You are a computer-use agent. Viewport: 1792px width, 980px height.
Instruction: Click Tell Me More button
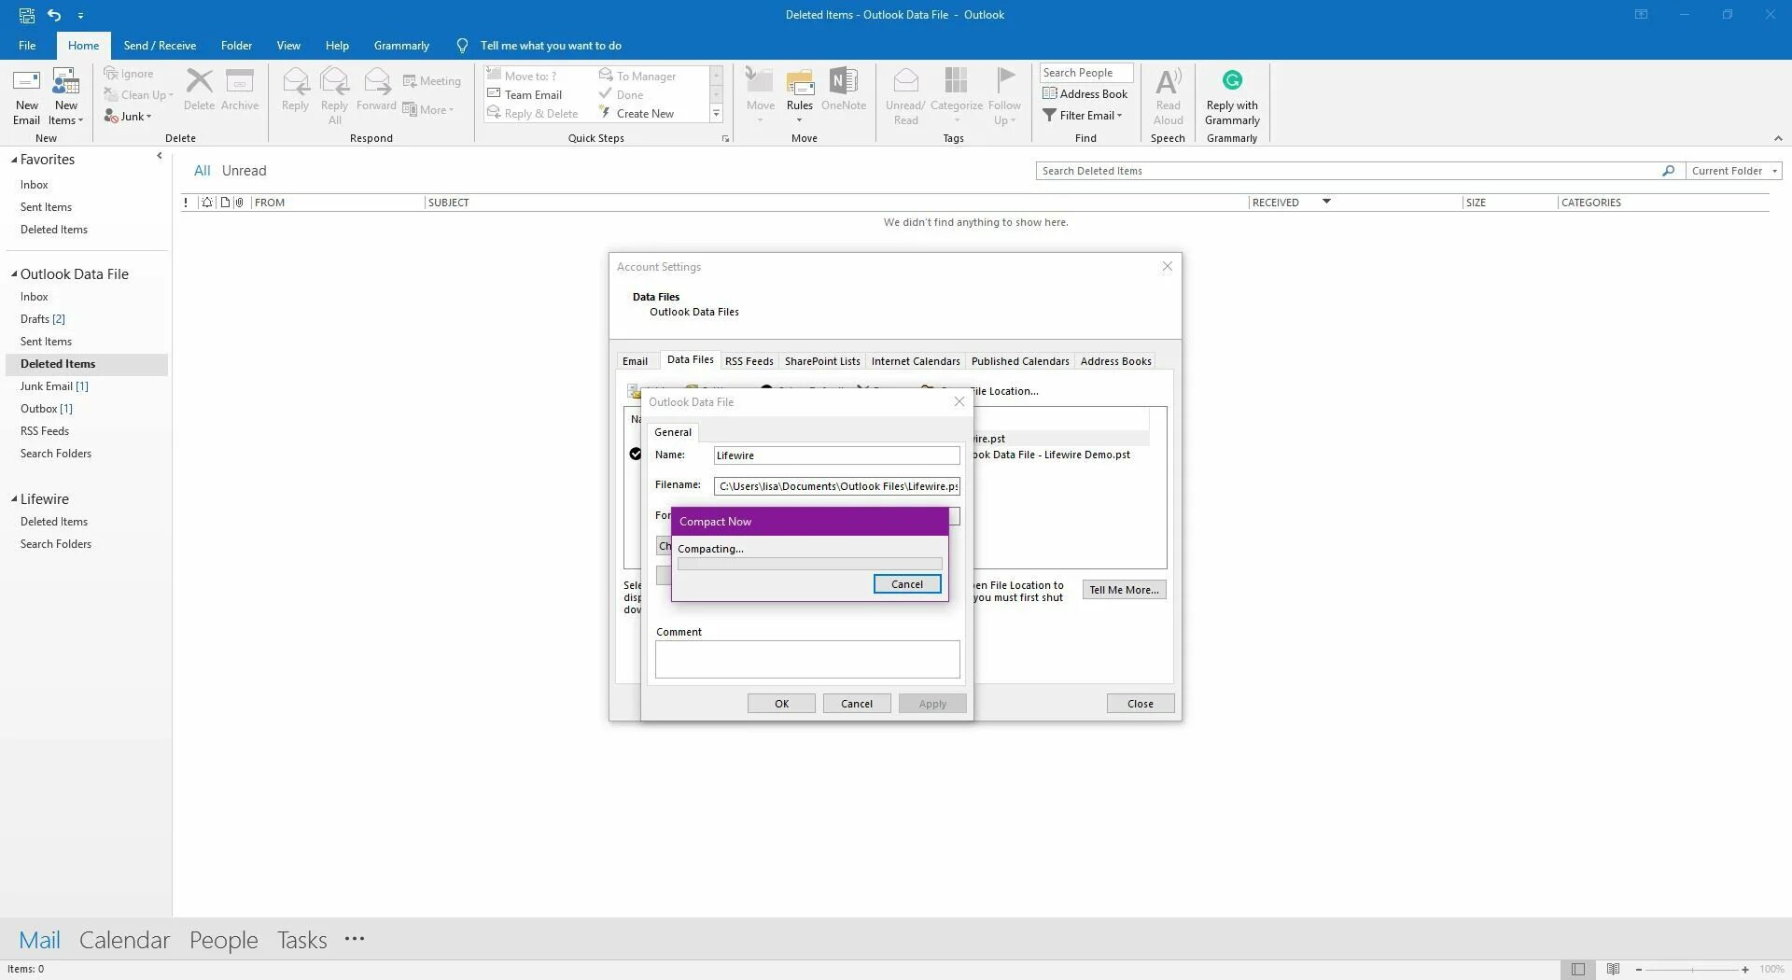[x=1124, y=590]
